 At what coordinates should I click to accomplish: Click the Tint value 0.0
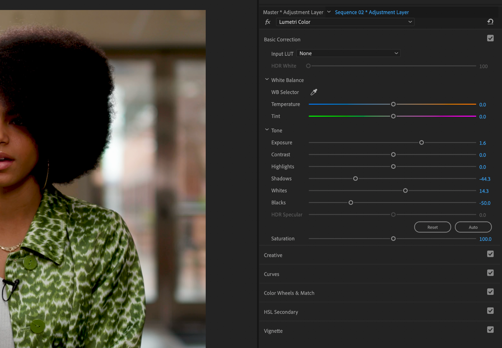click(x=482, y=117)
